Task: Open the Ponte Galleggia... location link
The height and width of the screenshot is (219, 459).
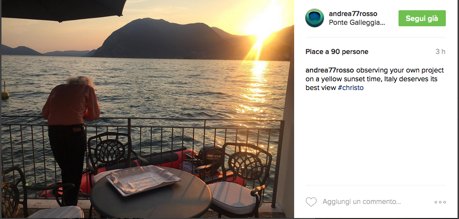Action: point(356,22)
